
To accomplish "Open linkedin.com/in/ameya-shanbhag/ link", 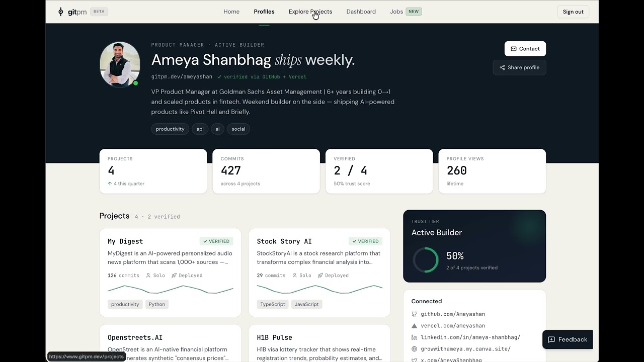I will tap(470, 337).
